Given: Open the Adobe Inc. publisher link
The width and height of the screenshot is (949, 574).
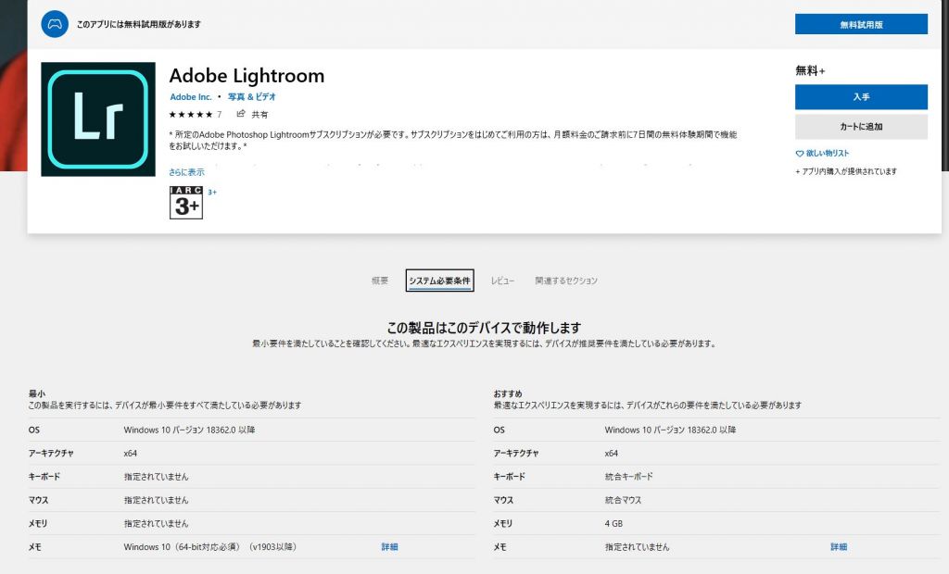Looking at the screenshot, I should pyautogui.click(x=191, y=97).
